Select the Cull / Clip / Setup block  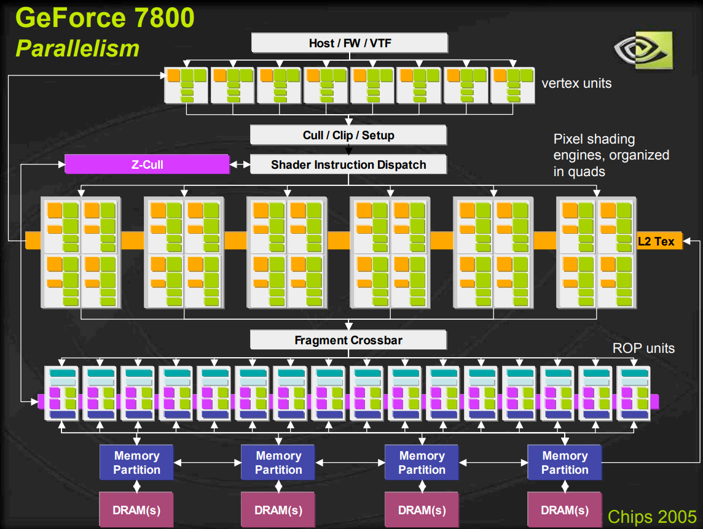(x=348, y=135)
